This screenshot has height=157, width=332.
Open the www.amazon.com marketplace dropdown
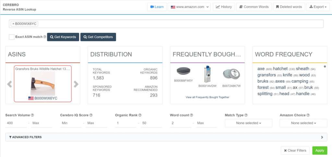click(189, 7)
